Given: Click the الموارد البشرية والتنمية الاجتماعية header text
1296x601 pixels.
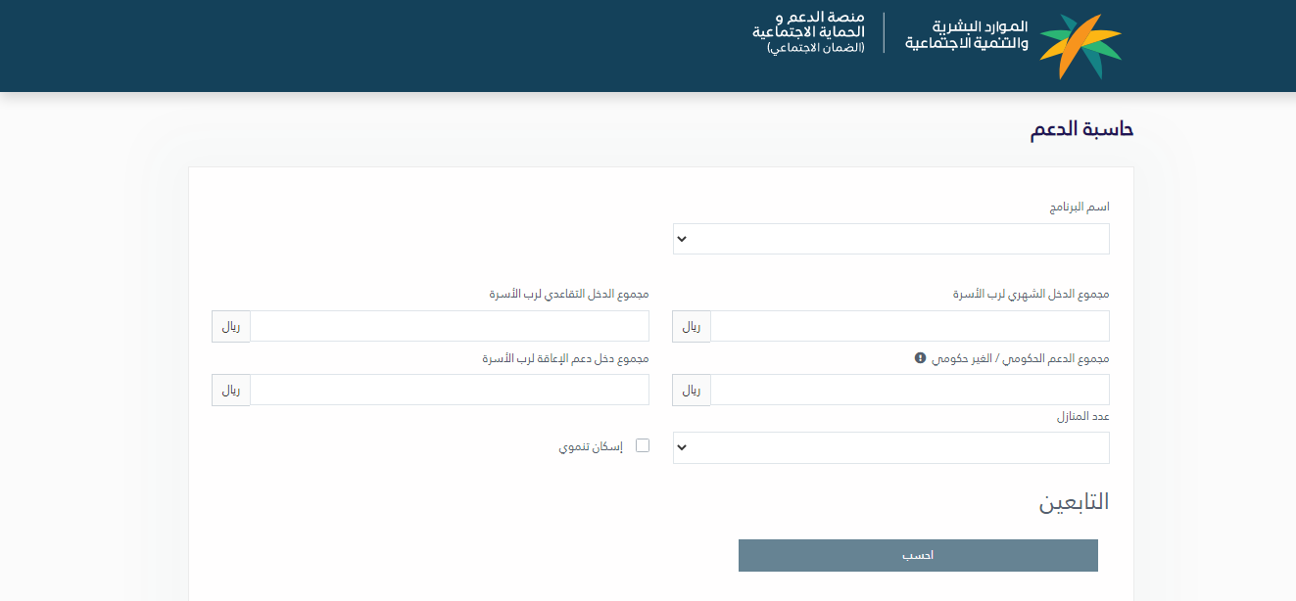Looking at the screenshot, I should click(966, 35).
